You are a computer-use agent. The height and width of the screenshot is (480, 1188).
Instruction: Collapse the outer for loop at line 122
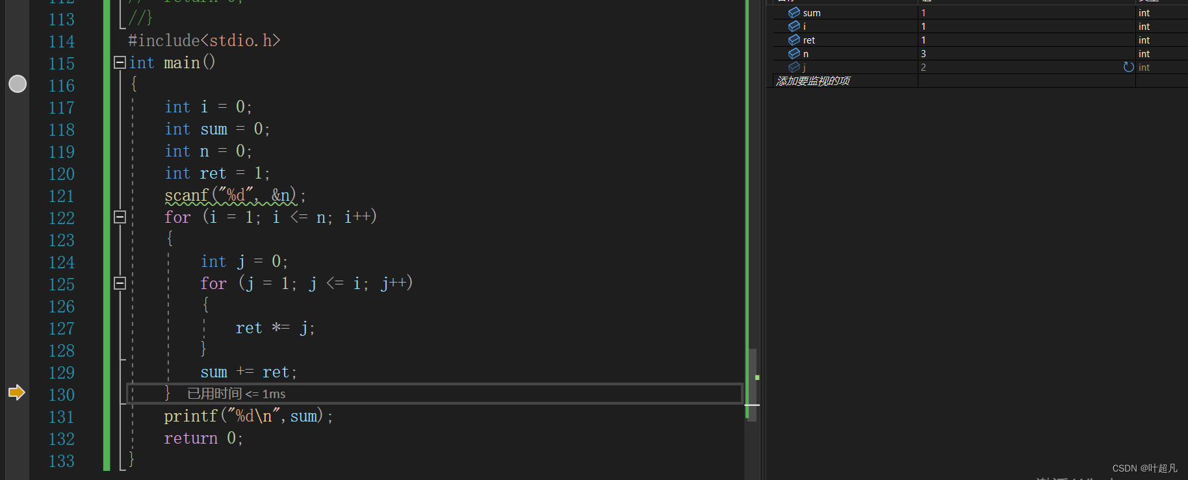click(120, 217)
